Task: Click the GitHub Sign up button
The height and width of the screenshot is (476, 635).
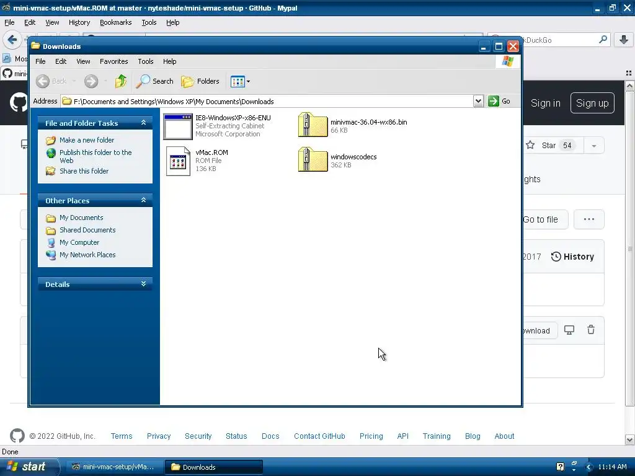Action: (592, 104)
